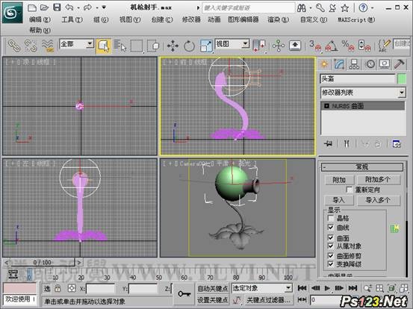Click the binoculars search icon in title bar
Screen dimensions: 413x309
click(x=302, y=8)
